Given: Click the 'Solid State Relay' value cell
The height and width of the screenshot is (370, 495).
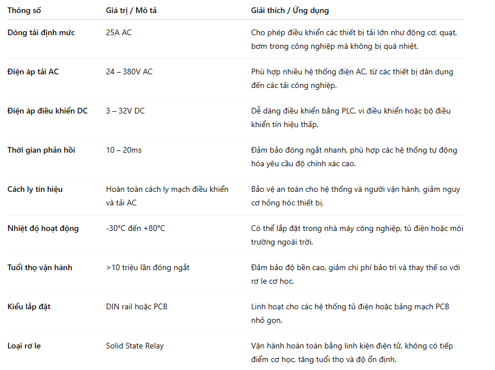Looking at the screenshot, I should tap(135, 346).
